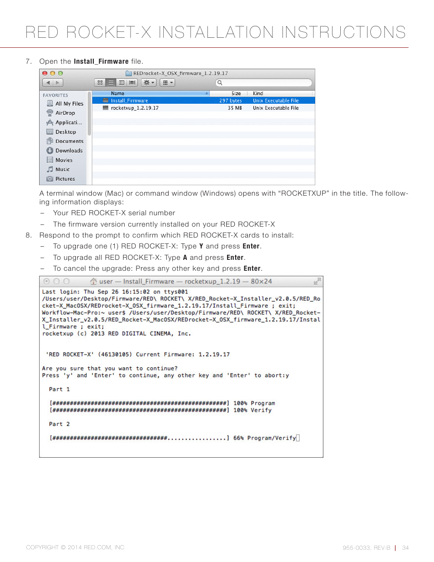Click Kind cell of rocketxup row

pos(276,108)
